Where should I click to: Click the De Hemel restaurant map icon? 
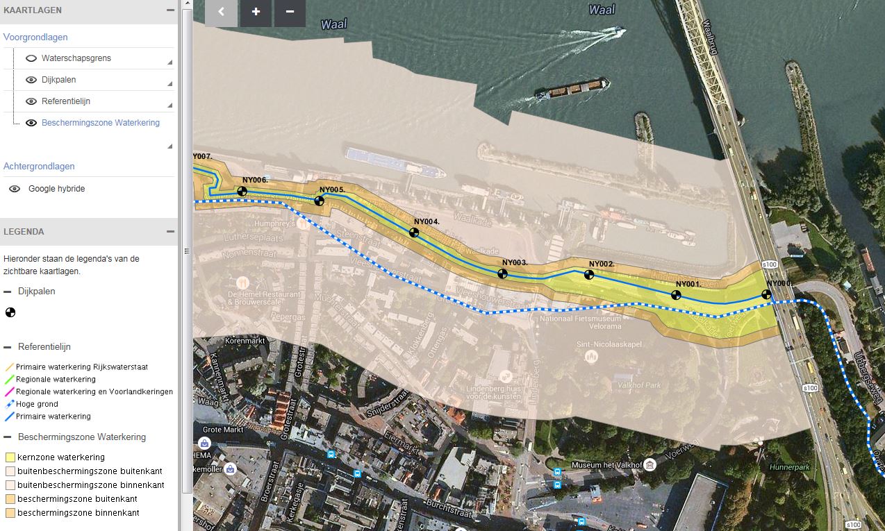[x=242, y=283]
